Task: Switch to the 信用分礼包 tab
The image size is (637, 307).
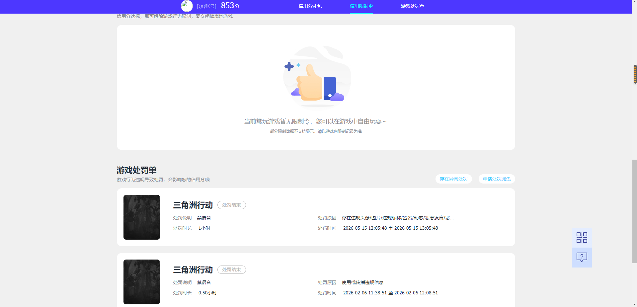Action: click(x=310, y=6)
